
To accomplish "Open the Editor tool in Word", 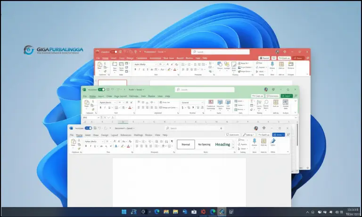I will [273, 142].
